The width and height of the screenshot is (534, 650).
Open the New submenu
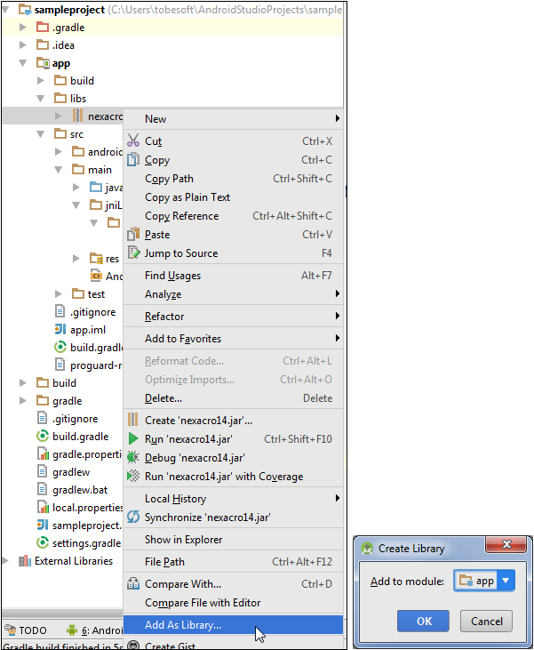[233, 118]
